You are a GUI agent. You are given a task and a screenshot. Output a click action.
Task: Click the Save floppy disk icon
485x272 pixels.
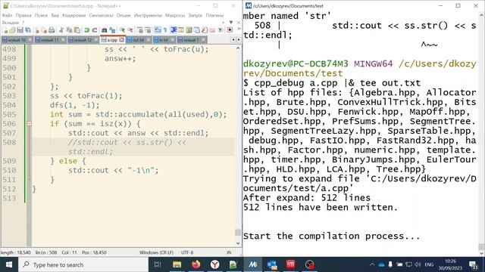(20, 30)
